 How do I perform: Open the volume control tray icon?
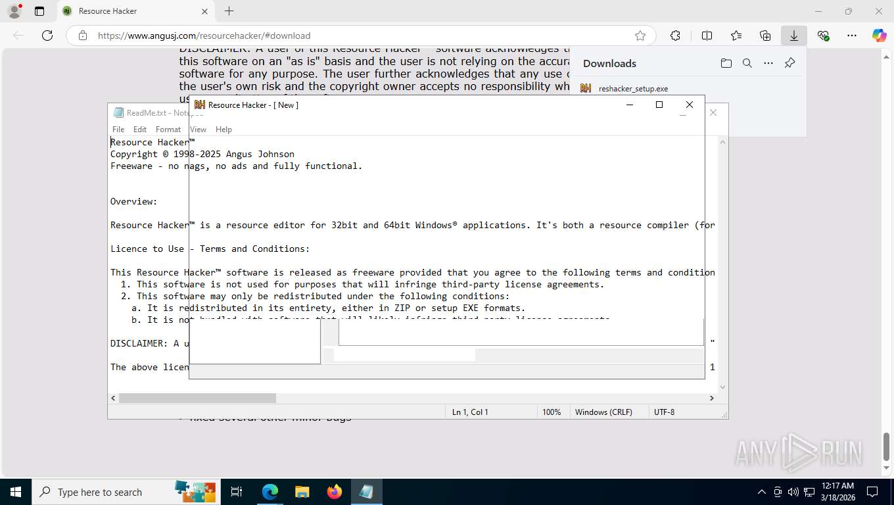coord(793,492)
